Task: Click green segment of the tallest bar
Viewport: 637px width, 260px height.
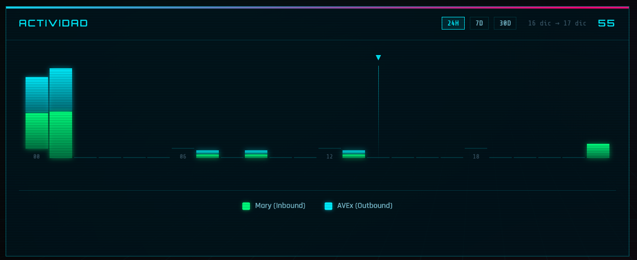Action: tap(61, 135)
